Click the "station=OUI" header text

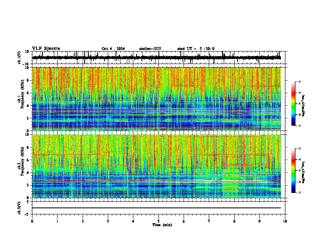(150, 49)
